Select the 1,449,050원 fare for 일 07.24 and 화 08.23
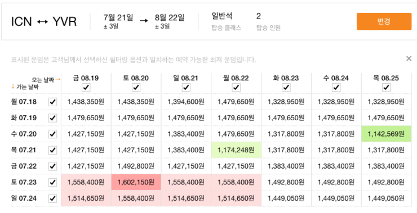Screen dimensions: 417x213 pos(286,198)
